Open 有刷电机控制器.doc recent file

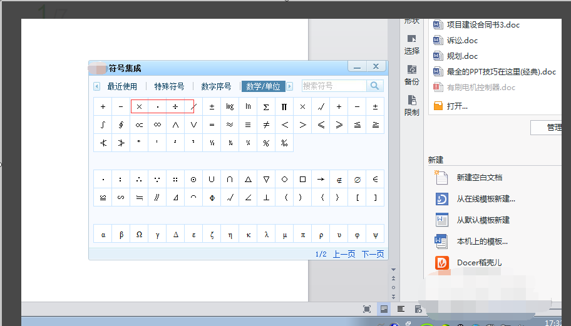click(x=474, y=88)
